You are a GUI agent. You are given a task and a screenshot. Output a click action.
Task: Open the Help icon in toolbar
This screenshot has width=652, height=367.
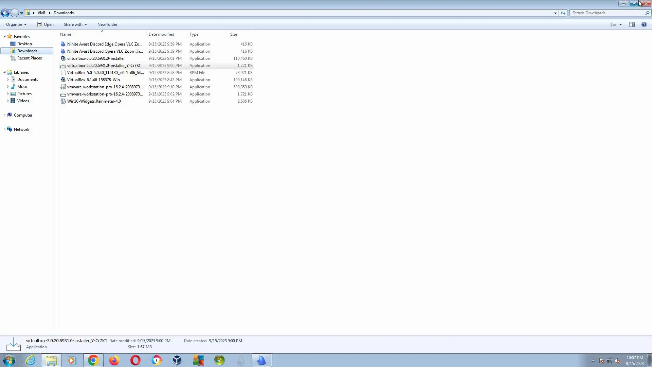[644, 24]
